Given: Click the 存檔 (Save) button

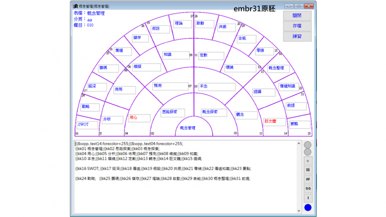Looking at the screenshot, I should (x=297, y=26).
